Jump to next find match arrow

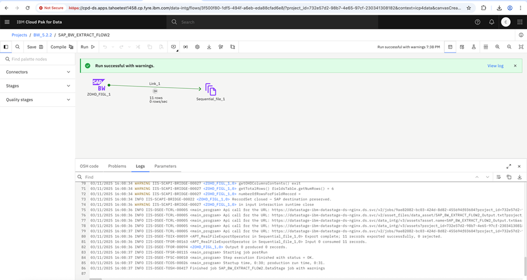point(487,177)
